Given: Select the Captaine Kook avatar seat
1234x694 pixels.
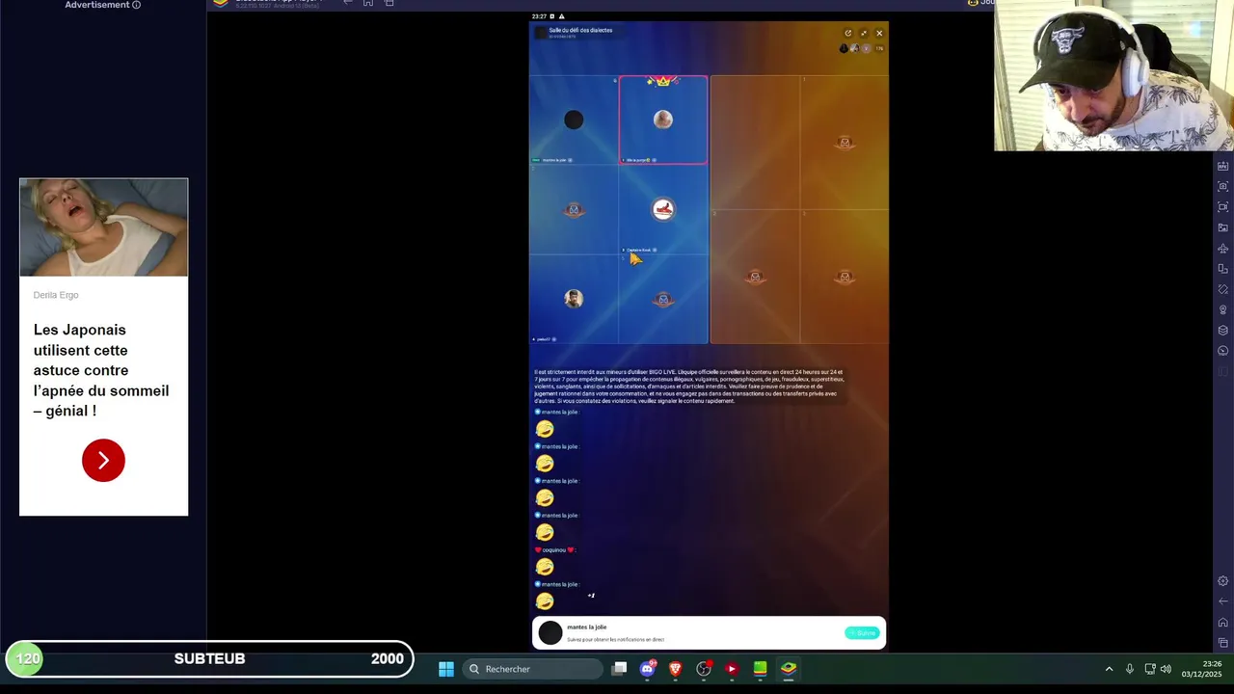Looking at the screenshot, I should click(x=663, y=209).
